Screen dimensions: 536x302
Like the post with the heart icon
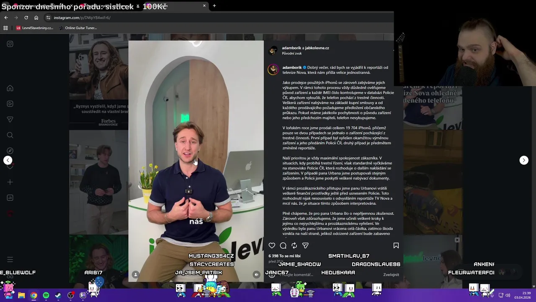(272, 246)
